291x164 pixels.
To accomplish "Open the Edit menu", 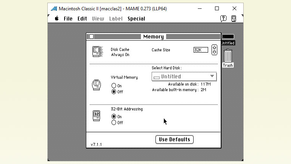I will click(82, 18).
